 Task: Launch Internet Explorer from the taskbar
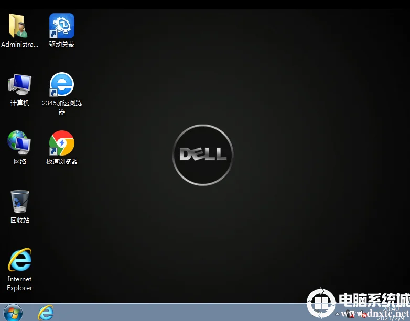point(46,313)
